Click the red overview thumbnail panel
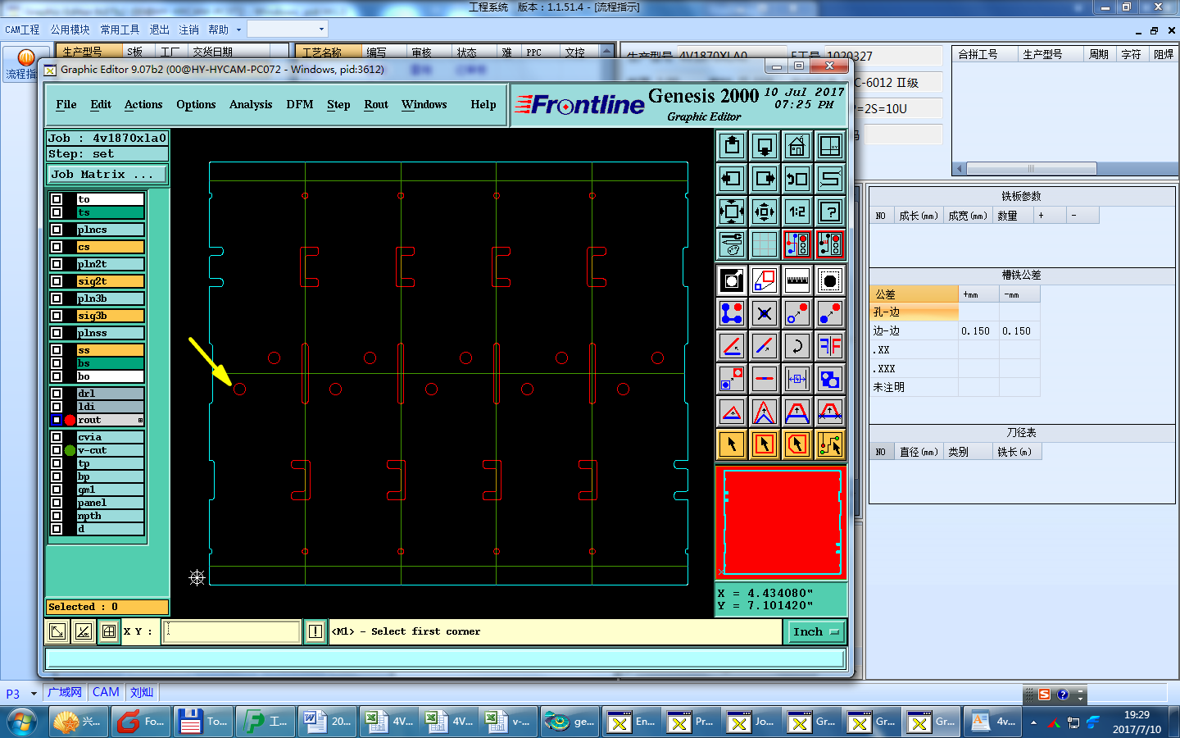Viewport: 1180px width, 738px height. 781,522
